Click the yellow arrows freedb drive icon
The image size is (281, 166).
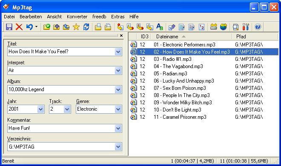pyautogui.click(x=213, y=27)
